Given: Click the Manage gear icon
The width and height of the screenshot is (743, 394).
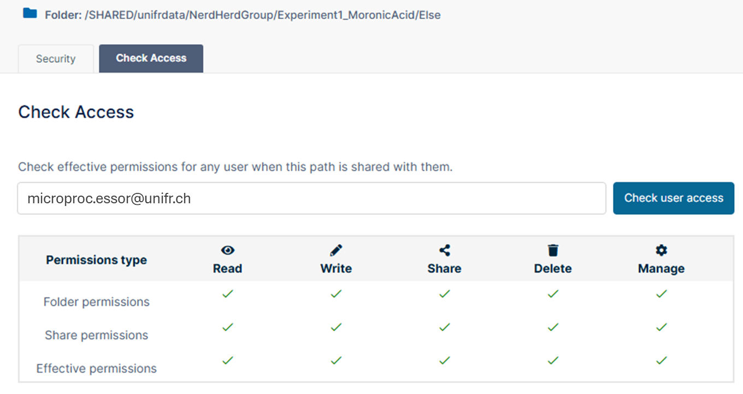Looking at the screenshot, I should coord(661,250).
